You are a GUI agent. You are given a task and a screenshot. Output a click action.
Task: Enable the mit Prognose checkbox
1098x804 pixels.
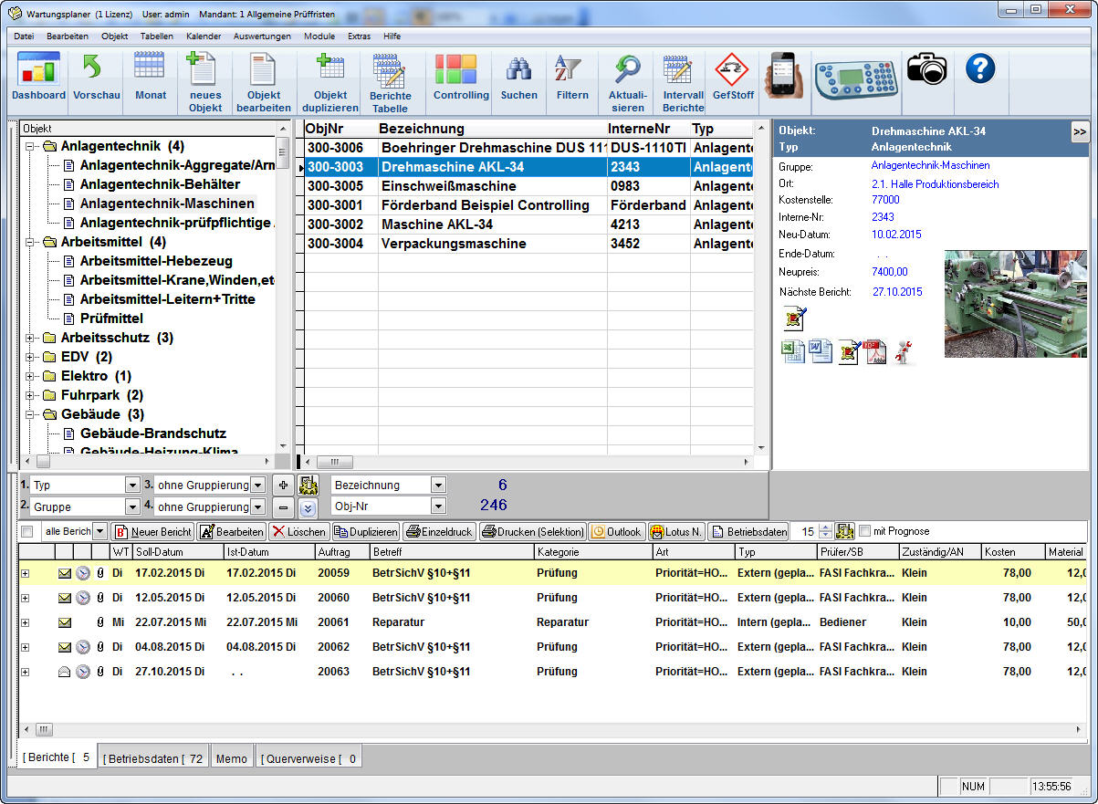tap(865, 531)
